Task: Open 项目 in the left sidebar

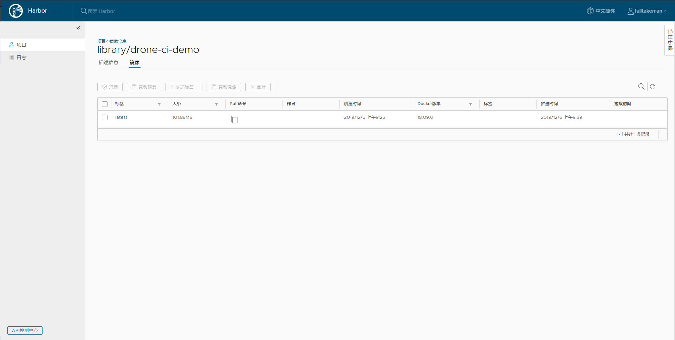Action: (x=43, y=45)
